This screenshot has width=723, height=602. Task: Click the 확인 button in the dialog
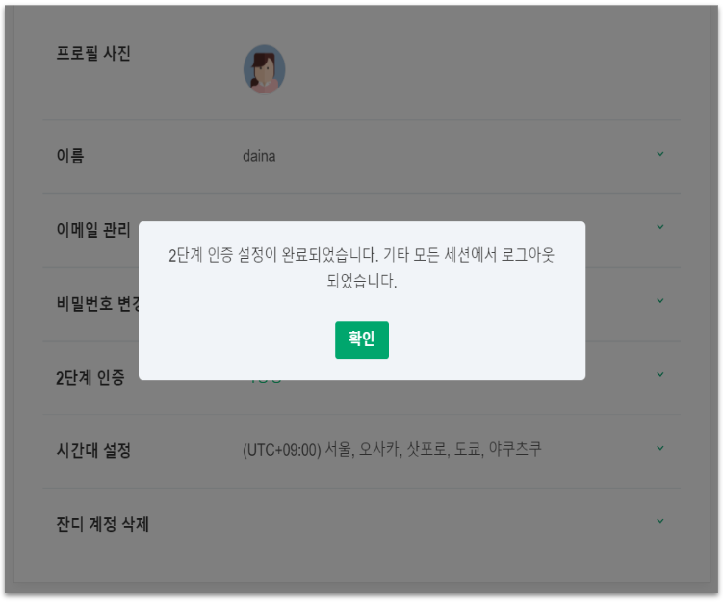362,339
